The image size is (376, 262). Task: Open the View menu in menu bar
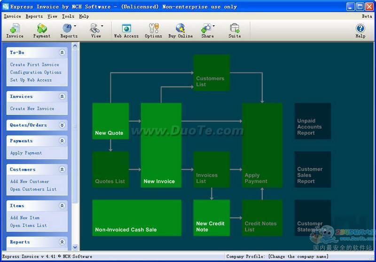click(52, 16)
